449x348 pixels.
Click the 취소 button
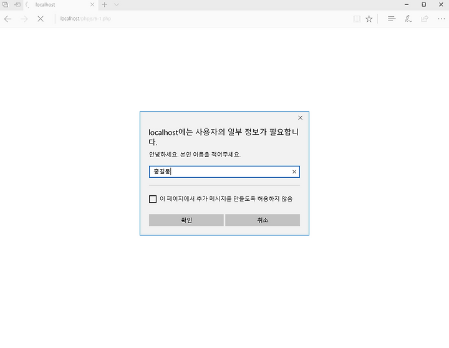point(263,220)
